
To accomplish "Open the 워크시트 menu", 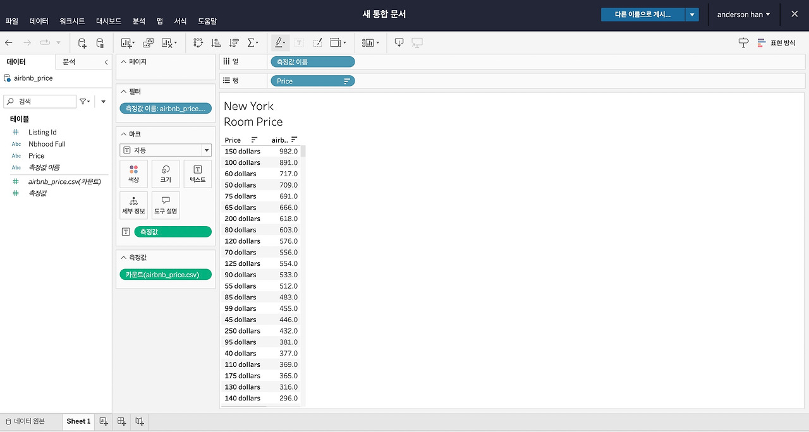I will click(72, 21).
